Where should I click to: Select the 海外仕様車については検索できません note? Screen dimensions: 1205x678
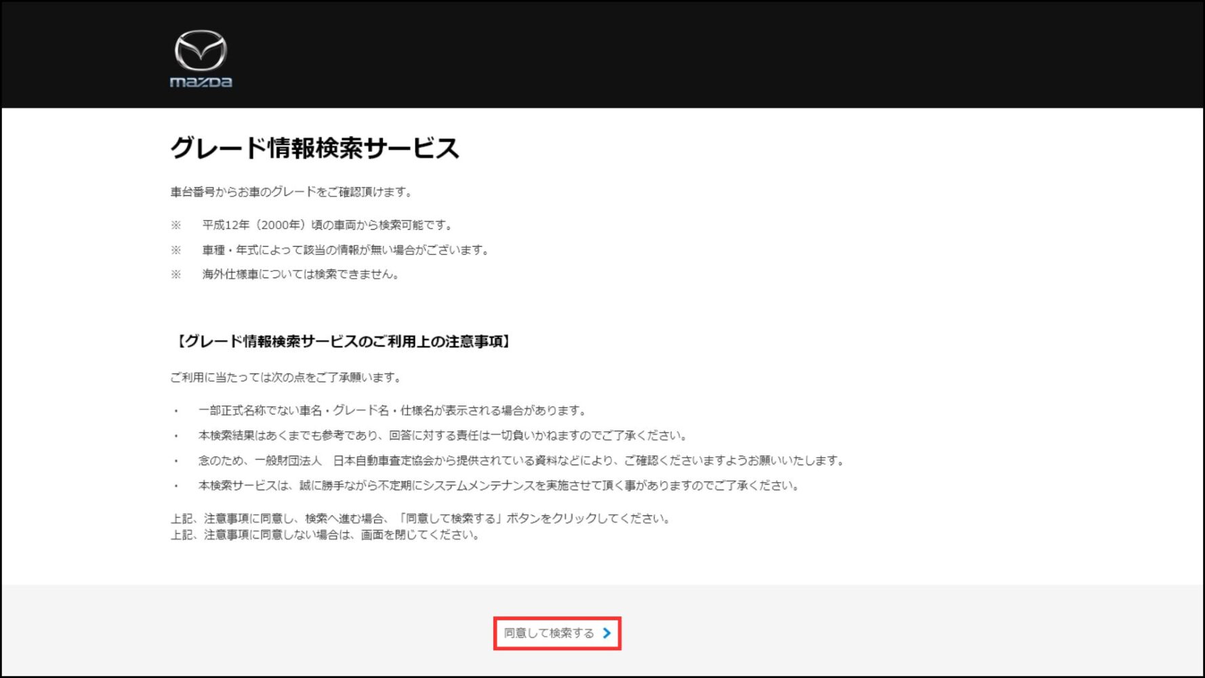[x=301, y=275]
